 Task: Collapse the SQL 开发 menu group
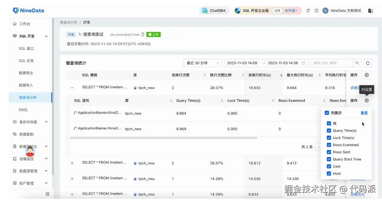point(46,36)
